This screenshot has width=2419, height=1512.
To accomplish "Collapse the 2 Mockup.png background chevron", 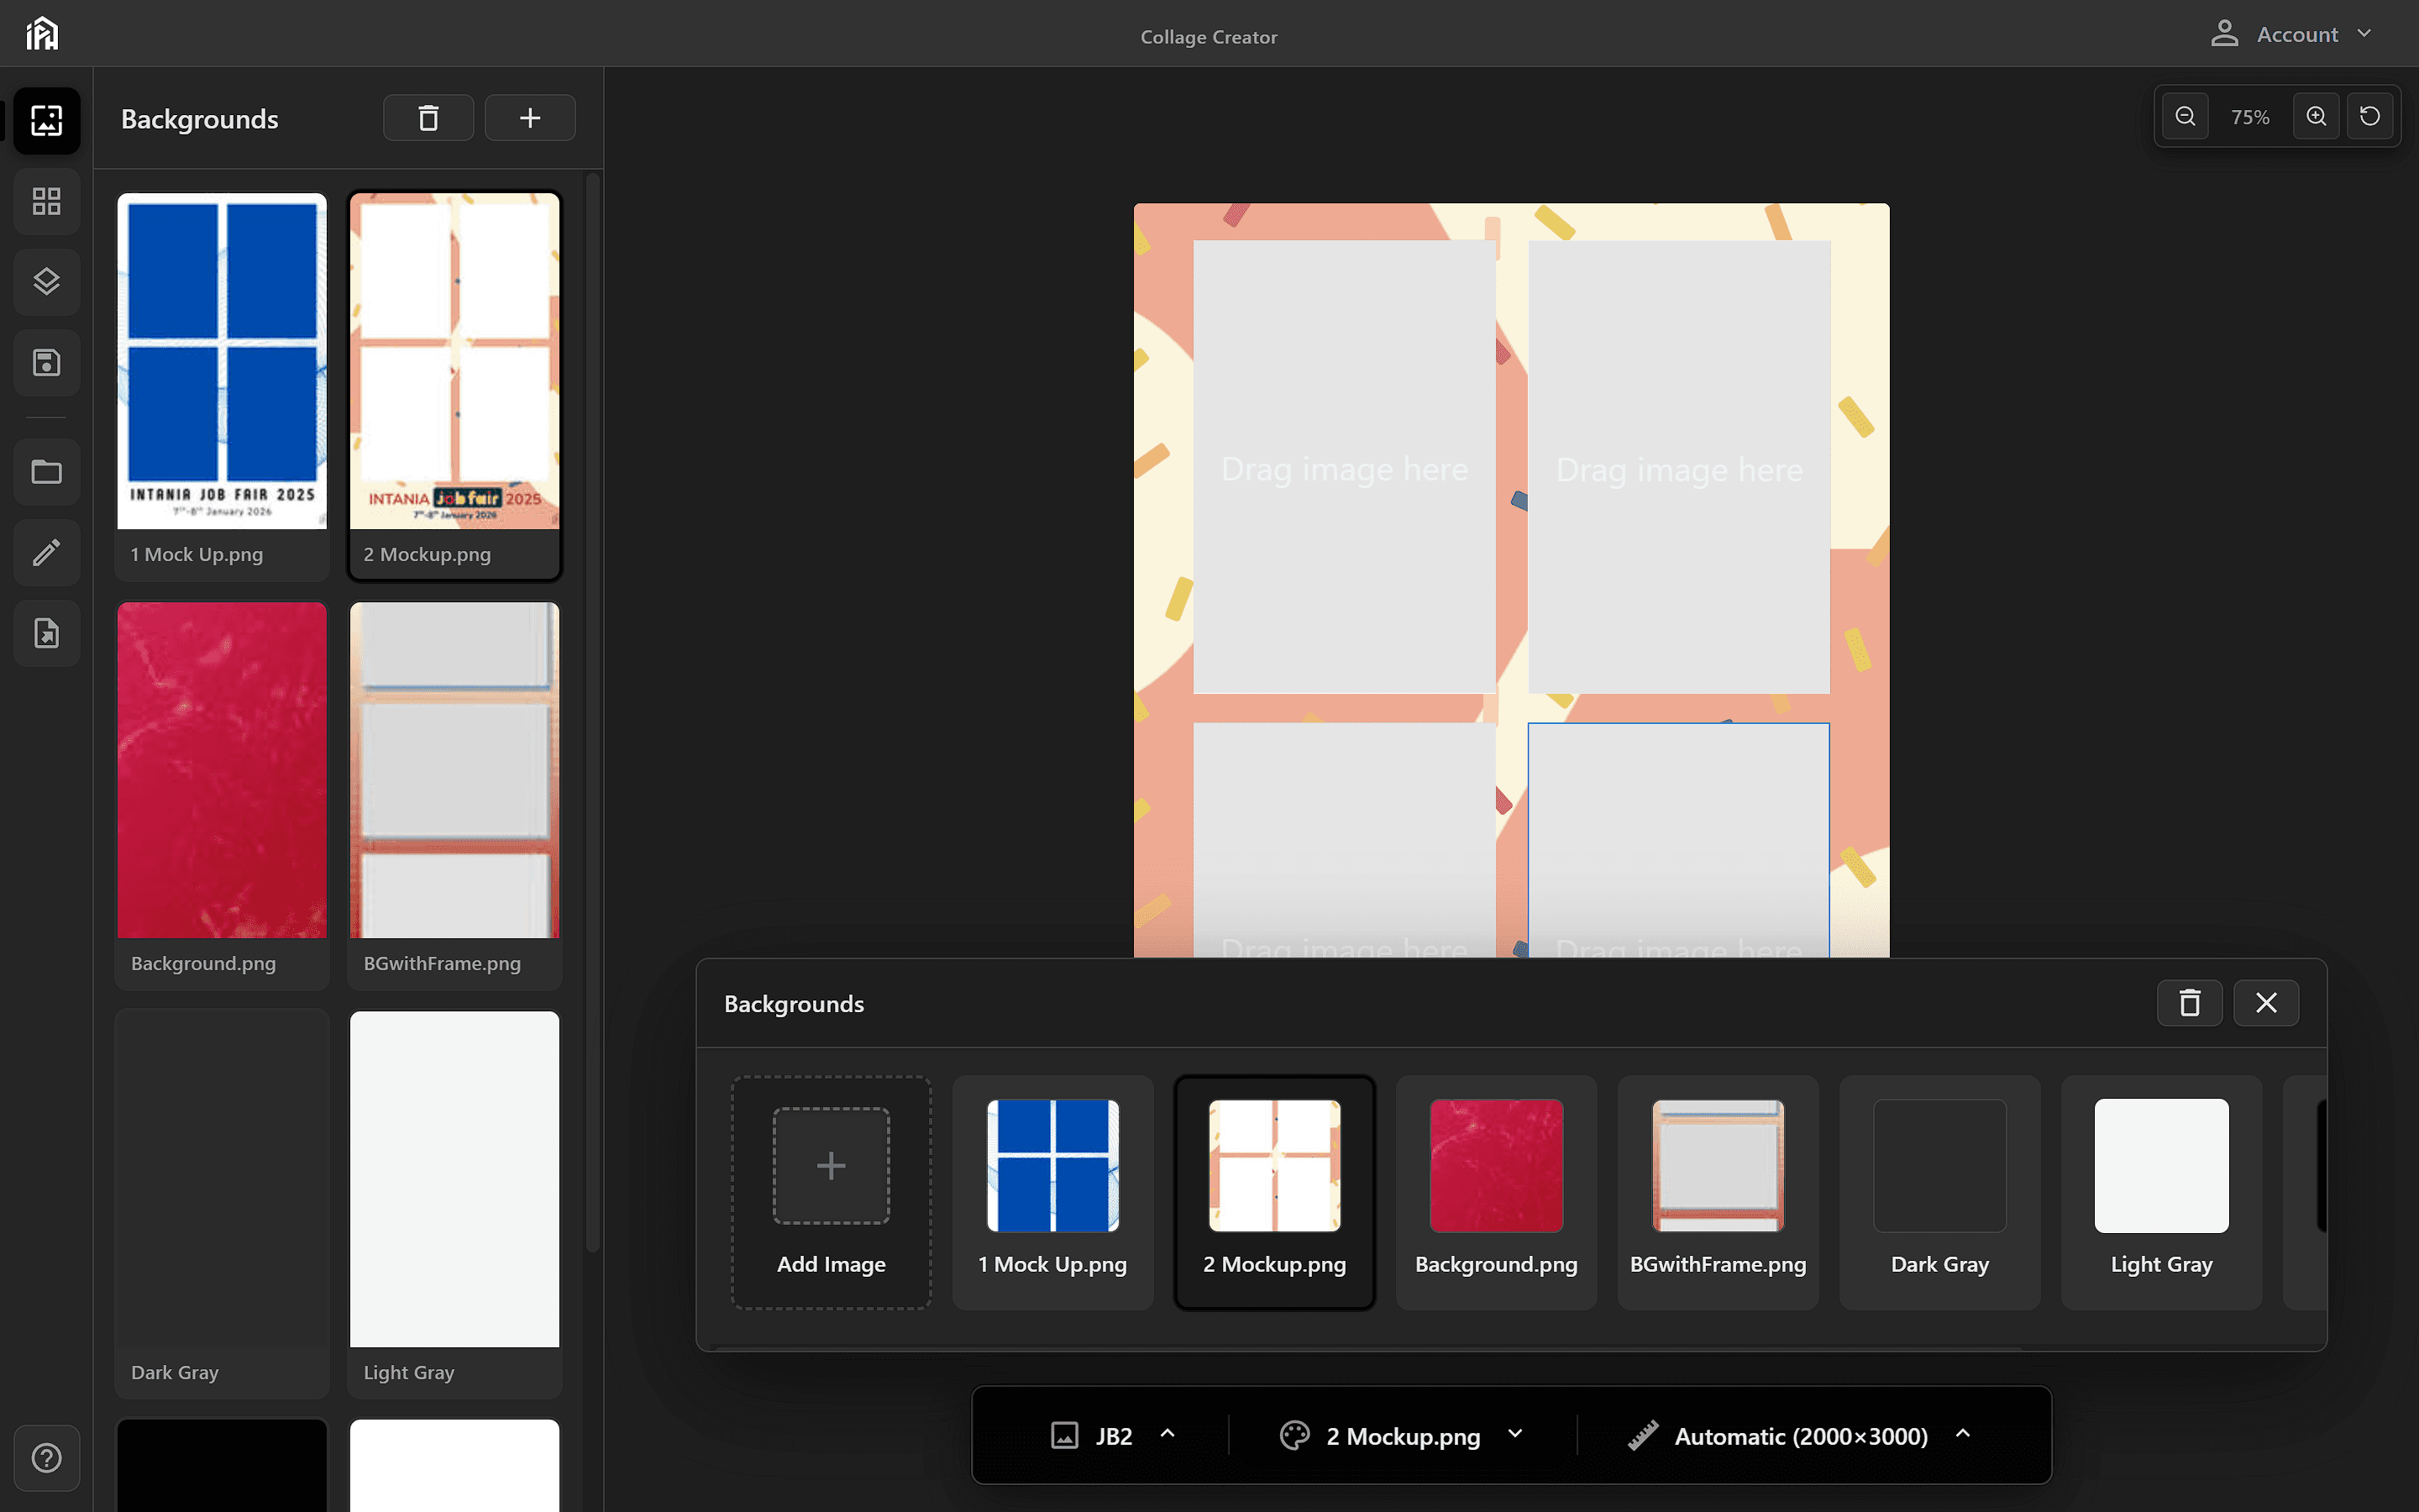I will [1515, 1433].
